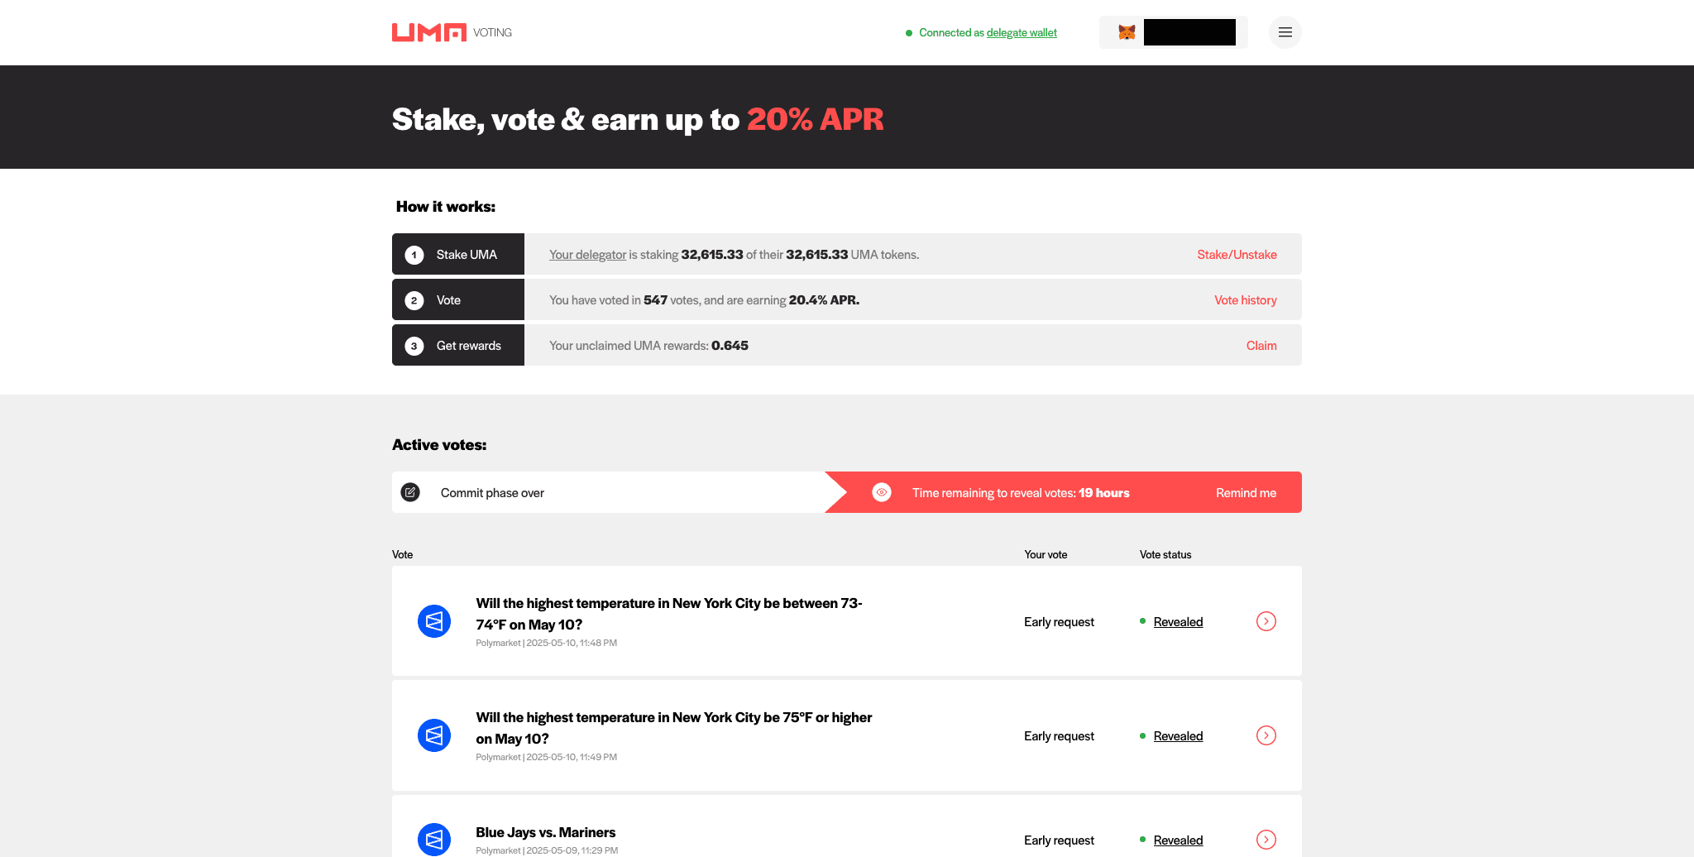Screen dimensions: 1694x857
Task: Click the Remind me button
Action: 1245,492
